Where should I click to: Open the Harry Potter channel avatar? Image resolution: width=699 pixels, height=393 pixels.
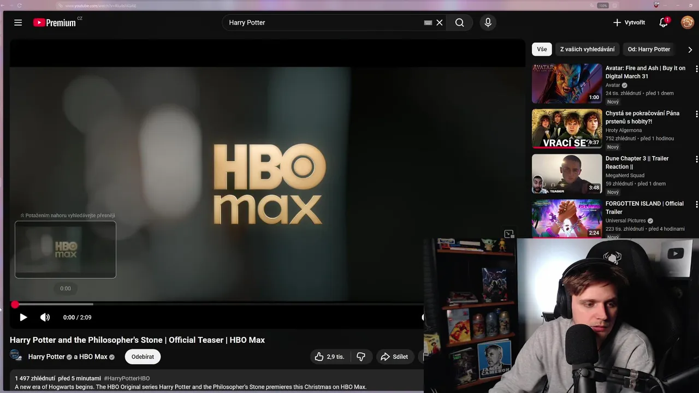pyautogui.click(x=15, y=356)
